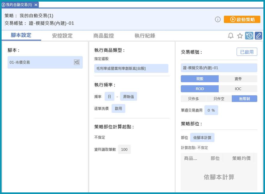Image resolution: width=265 pixels, height=194 pixels.
Task: Close the 我的自動交易(1) tab
Action: pos(36,4)
